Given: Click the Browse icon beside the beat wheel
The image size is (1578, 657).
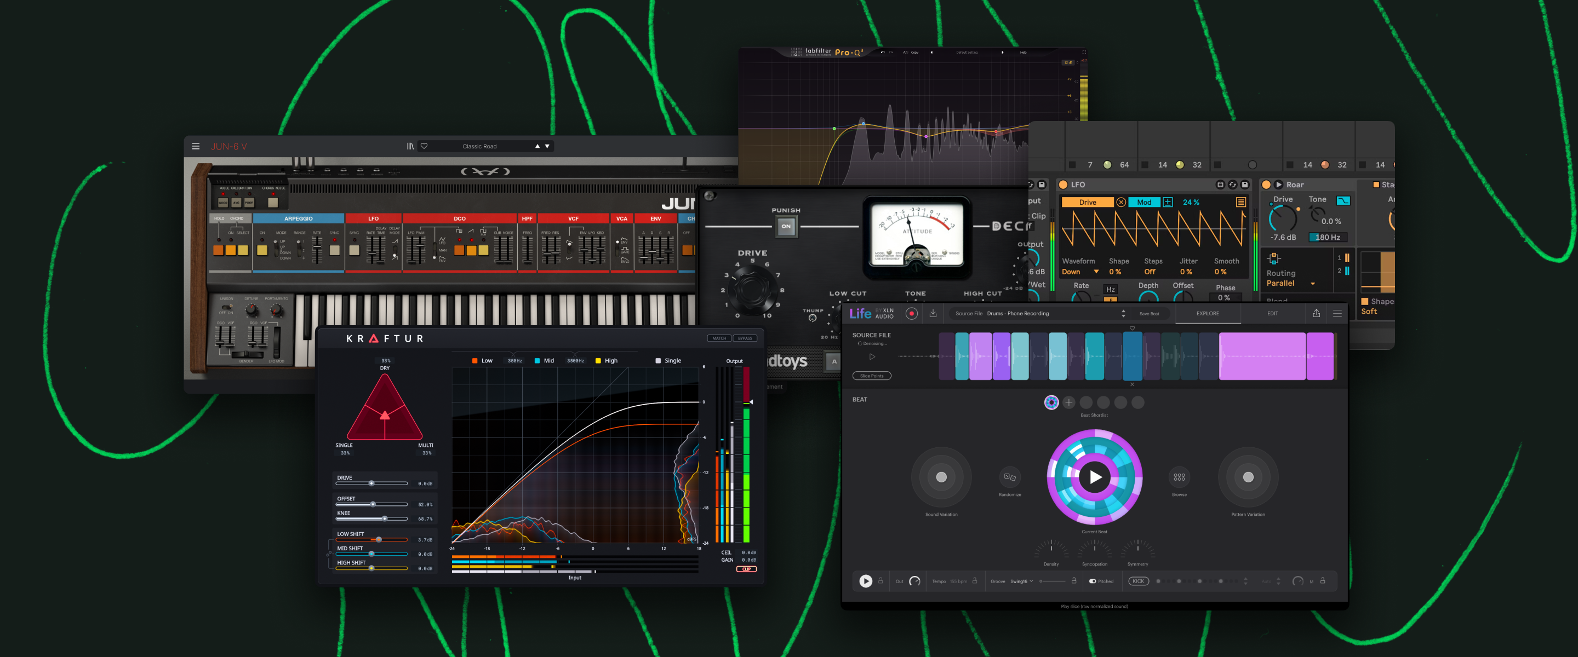Looking at the screenshot, I should (1179, 478).
